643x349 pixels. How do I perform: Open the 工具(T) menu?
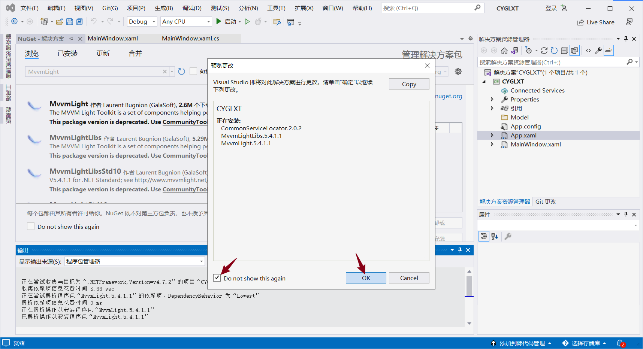click(x=276, y=8)
